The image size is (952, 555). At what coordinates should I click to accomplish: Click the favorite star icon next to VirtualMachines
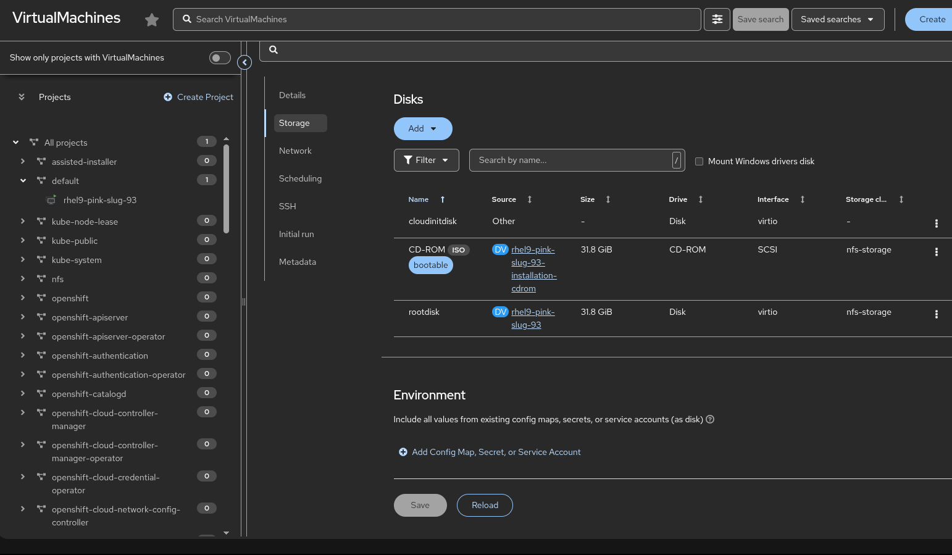(152, 20)
